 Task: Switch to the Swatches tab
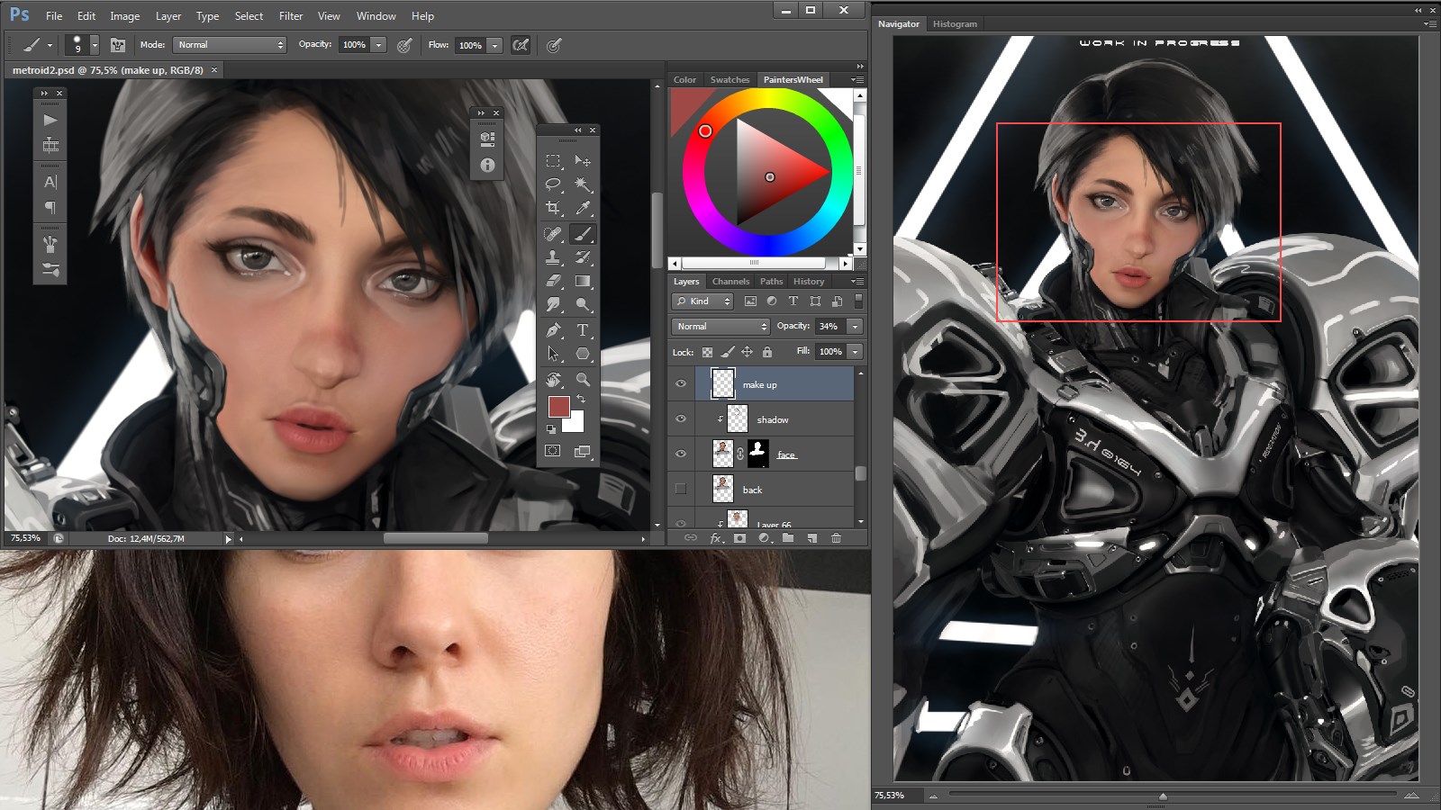(730, 80)
